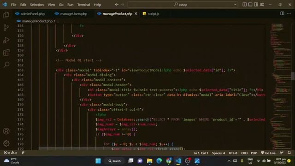Open the Run and Debug view
The width and height of the screenshot is (295, 166).
point(6,40)
